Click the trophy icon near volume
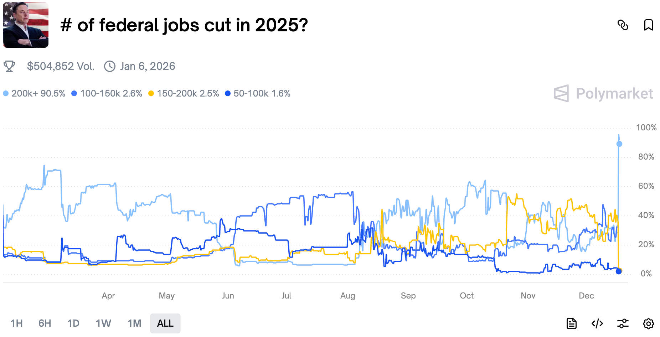 (9, 66)
